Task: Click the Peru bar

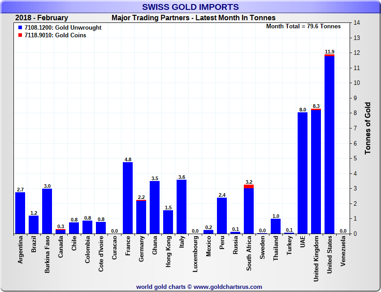Action: [222, 216]
